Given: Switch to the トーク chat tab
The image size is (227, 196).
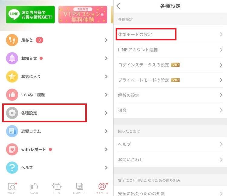Looking at the screenshot, I should coord(57,188).
